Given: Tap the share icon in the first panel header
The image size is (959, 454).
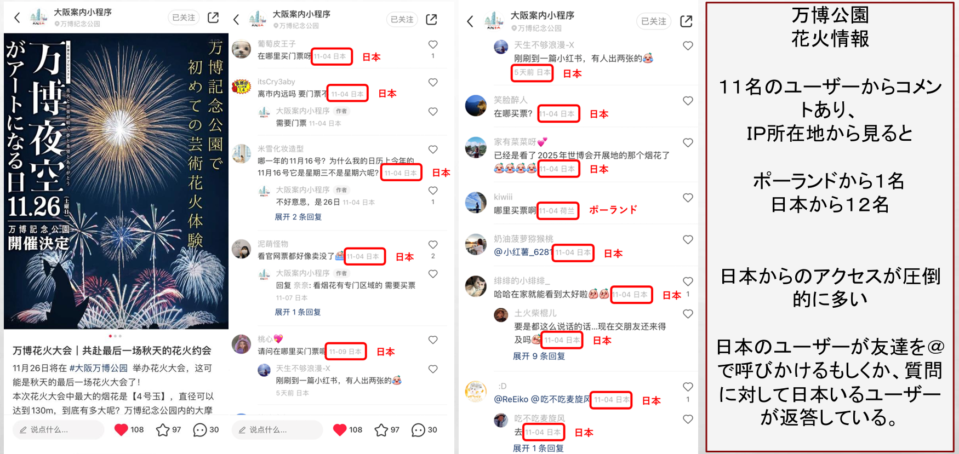Looking at the screenshot, I should click(x=213, y=18).
